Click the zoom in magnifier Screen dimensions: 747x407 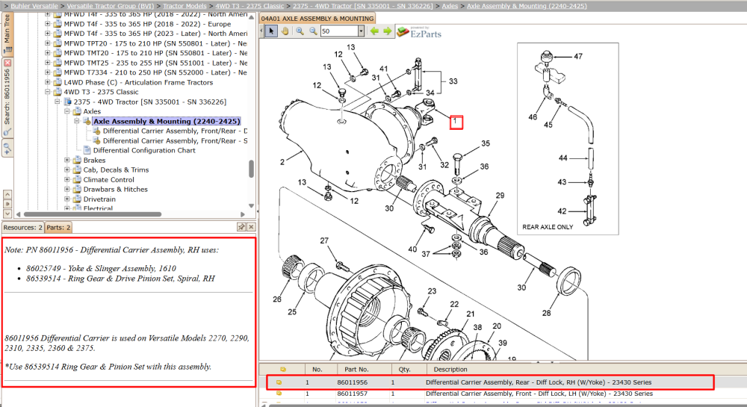point(300,31)
